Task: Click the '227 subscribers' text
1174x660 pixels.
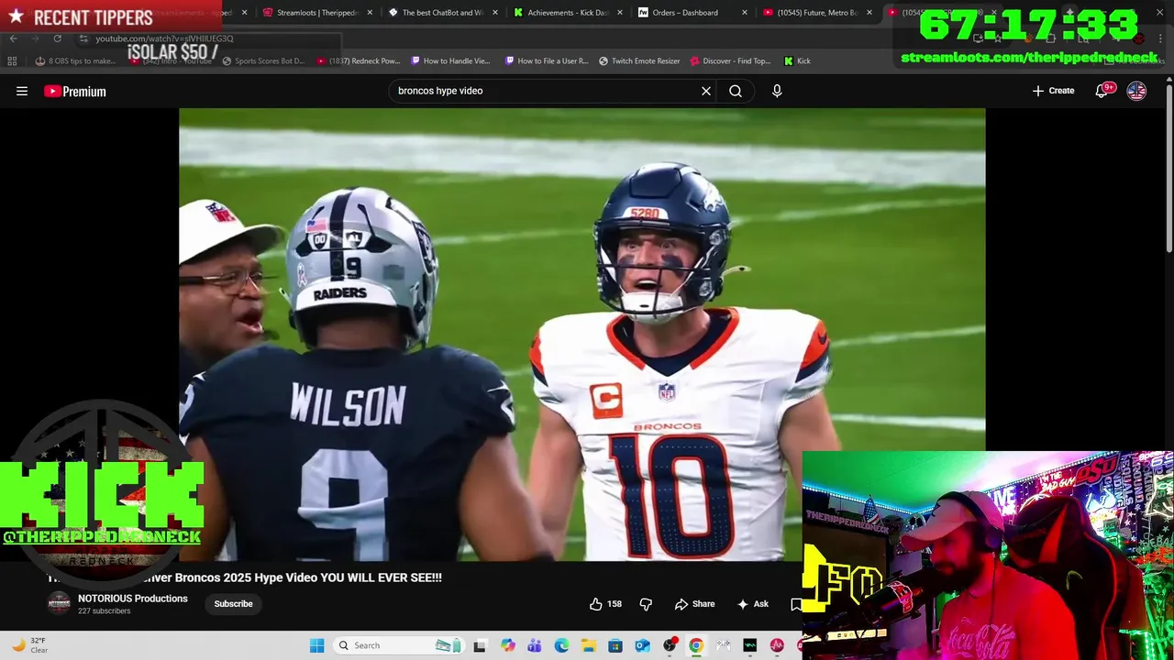Action: 105,611
